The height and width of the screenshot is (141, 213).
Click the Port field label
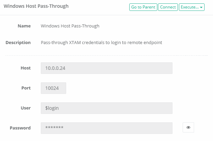[26, 88]
